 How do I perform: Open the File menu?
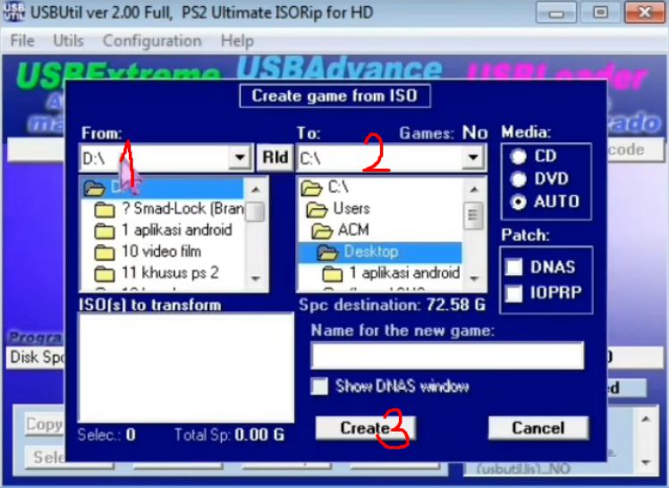(22, 41)
